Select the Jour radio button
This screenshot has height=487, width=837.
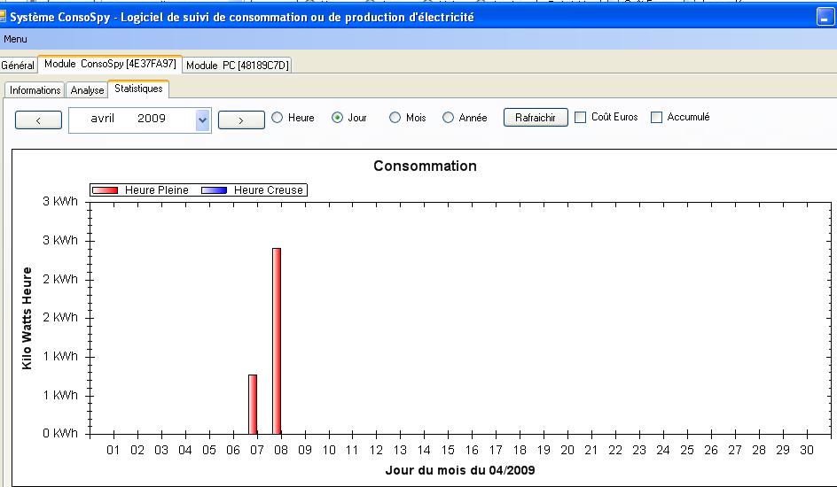pyautogui.click(x=337, y=118)
